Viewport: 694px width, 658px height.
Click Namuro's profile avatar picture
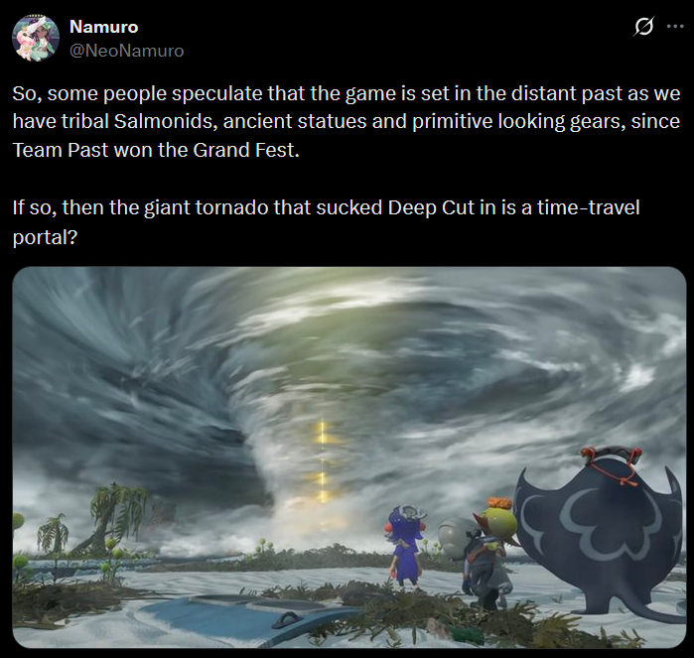(36, 38)
